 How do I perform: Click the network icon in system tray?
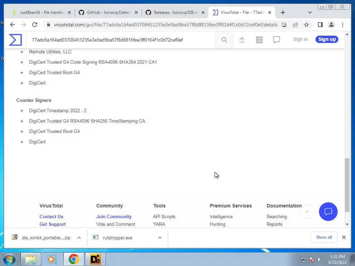coord(303,259)
